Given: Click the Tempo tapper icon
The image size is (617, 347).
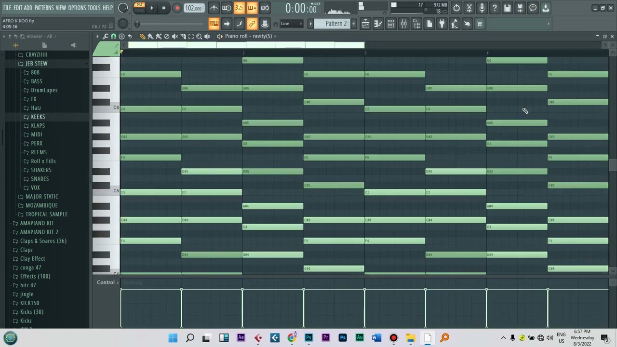Looking at the screenshot, I should [455, 24].
